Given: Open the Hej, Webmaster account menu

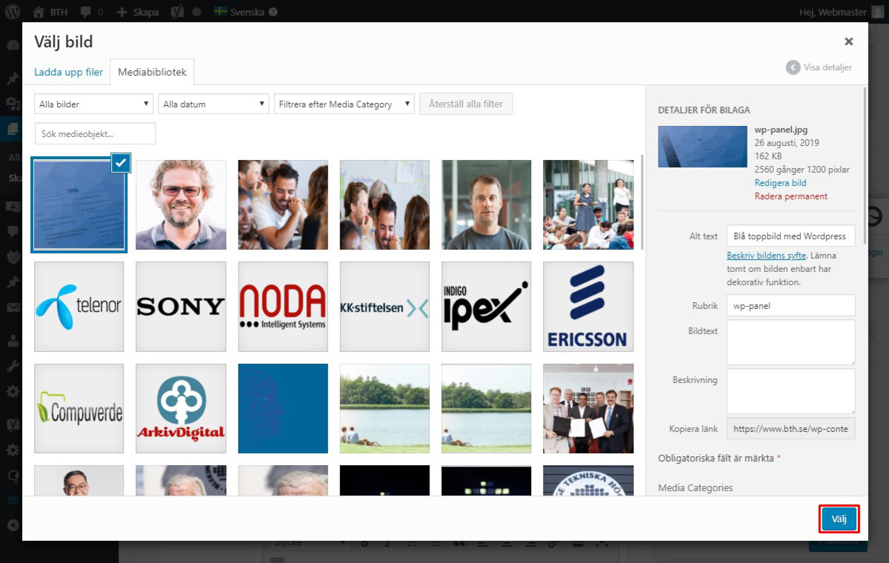Looking at the screenshot, I should point(842,12).
